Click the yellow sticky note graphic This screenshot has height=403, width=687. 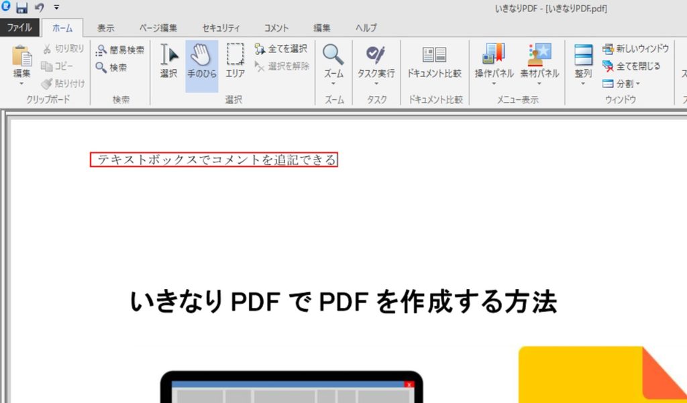[x=602, y=375]
